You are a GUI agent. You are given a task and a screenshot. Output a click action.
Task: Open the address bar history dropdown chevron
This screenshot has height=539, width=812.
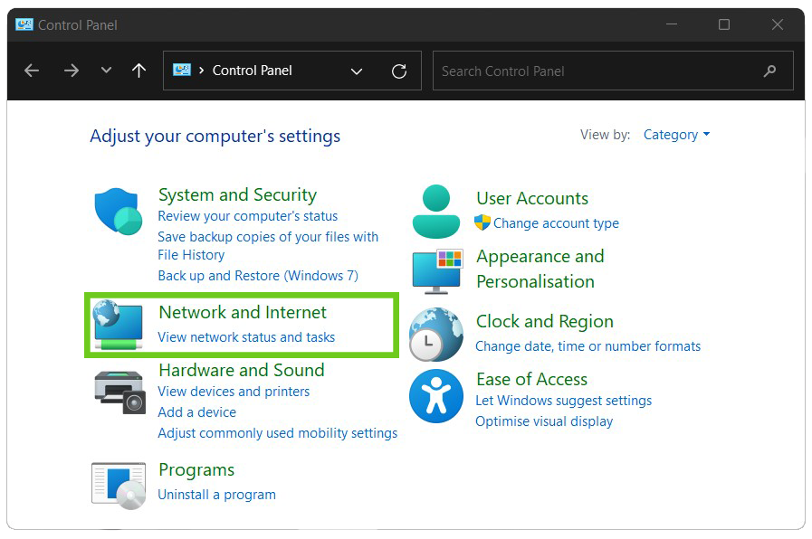tap(357, 71)
